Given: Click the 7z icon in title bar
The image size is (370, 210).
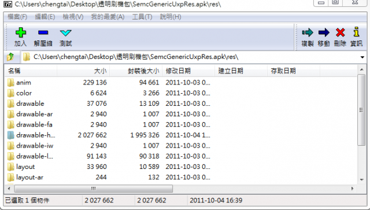Looking at the screenshot, I should pyautogui.click(x=8, y=4).
